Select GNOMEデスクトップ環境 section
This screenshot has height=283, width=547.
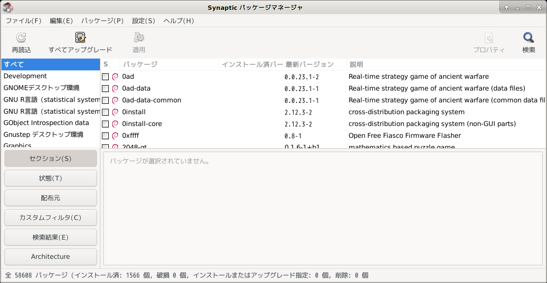pos(51,88)
